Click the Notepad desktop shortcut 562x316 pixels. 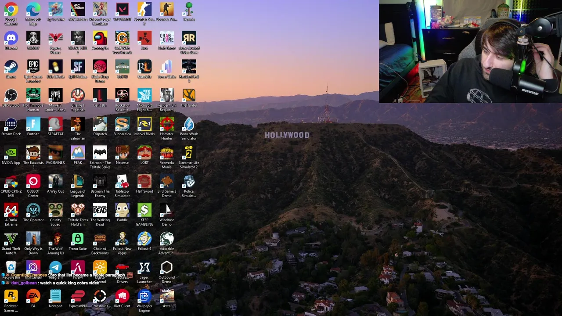coord(55,296)
